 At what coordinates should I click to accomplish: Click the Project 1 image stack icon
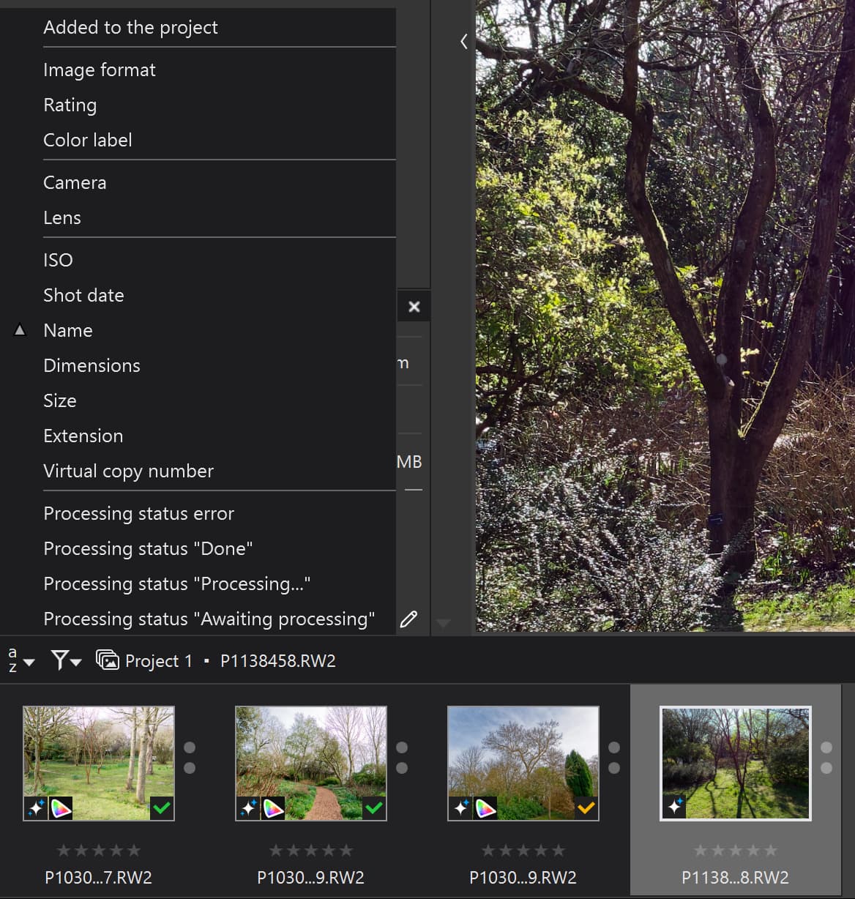[x=108, y=661]
